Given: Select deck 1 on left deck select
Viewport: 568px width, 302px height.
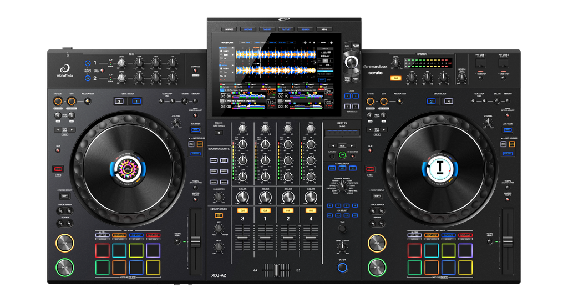Looking at the screenshot, I should (136, 101).
